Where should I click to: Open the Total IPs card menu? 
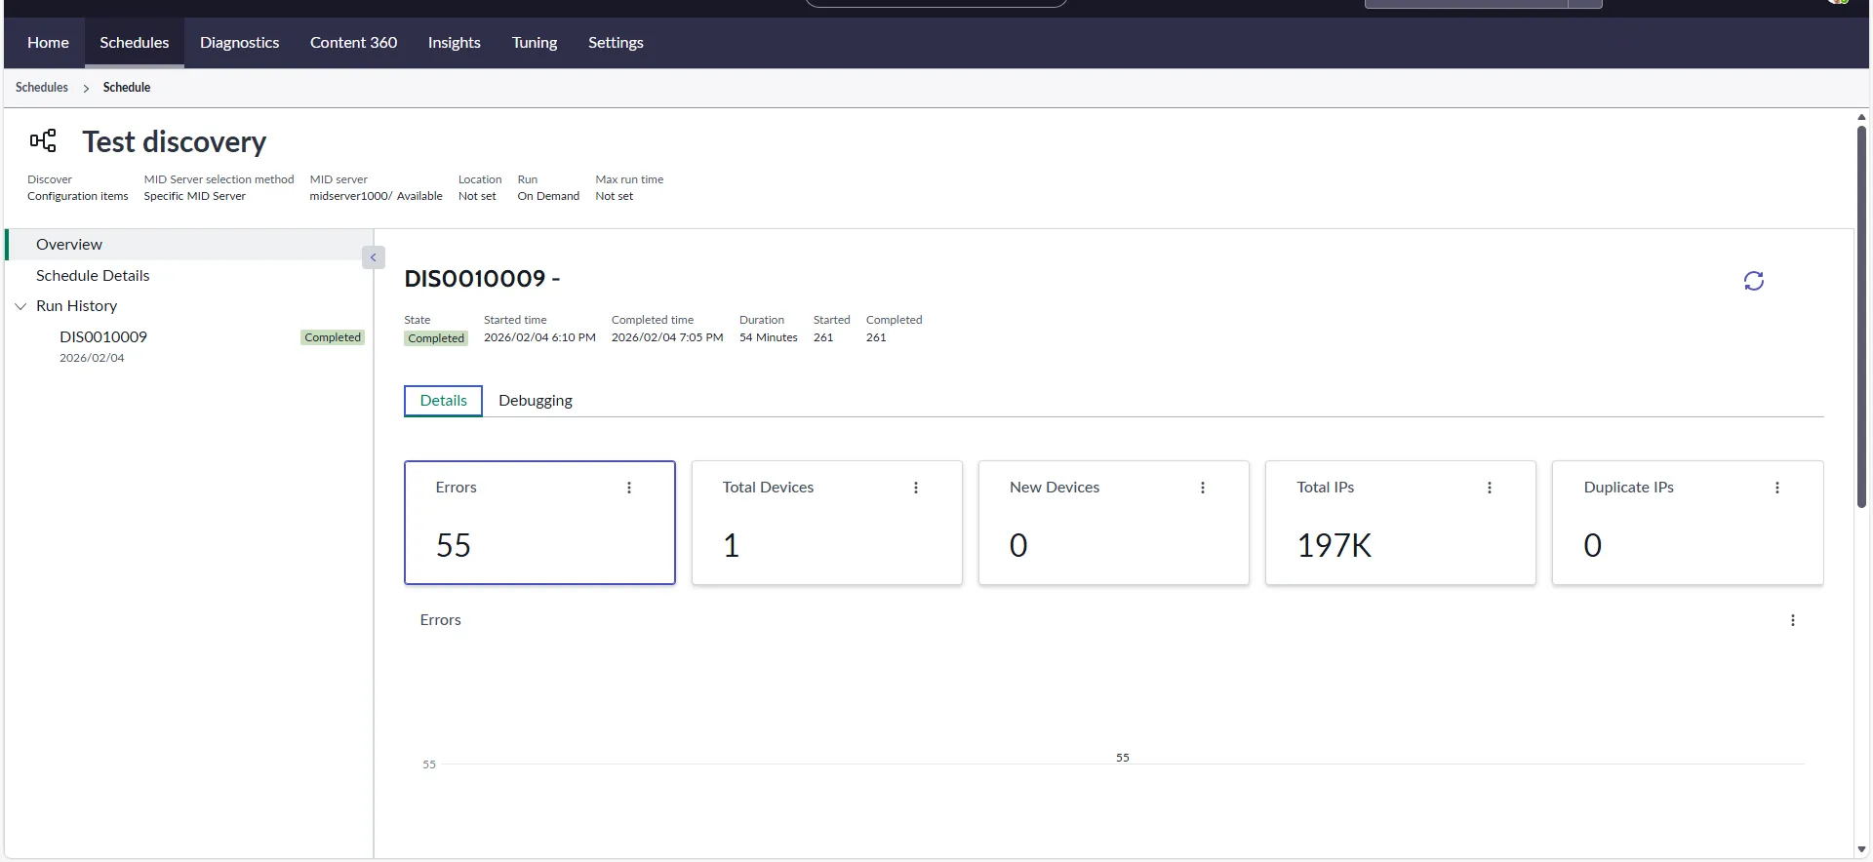1490,488
